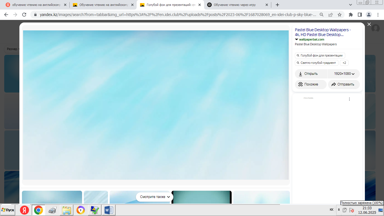The width and height of the screenshot is (384, 216).
Task: Reload the current Yandex page
Action: (x=24, y=15)
